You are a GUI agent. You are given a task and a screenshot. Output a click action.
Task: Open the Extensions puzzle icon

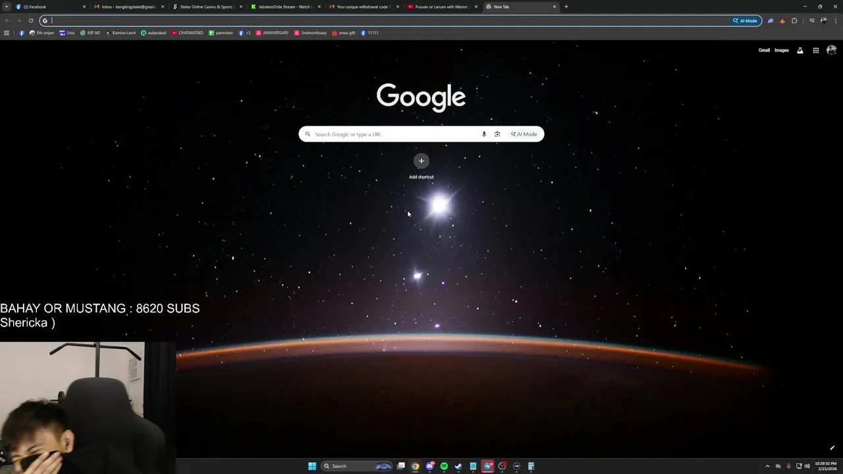pyautogui.click(x=794, y=20)
